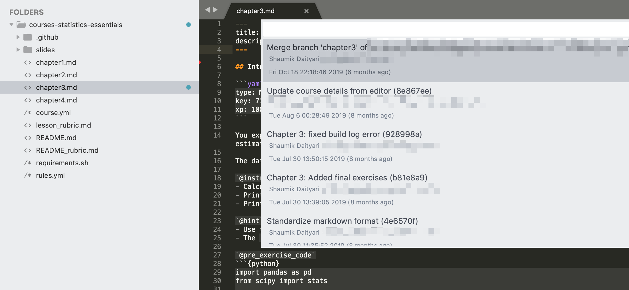Click the modified dot beside chapter3.md
This screenshot has height=290, width=629.
[x=189, y=87]
